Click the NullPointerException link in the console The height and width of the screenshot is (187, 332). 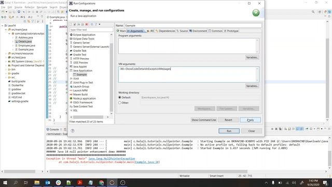(112, 158)
